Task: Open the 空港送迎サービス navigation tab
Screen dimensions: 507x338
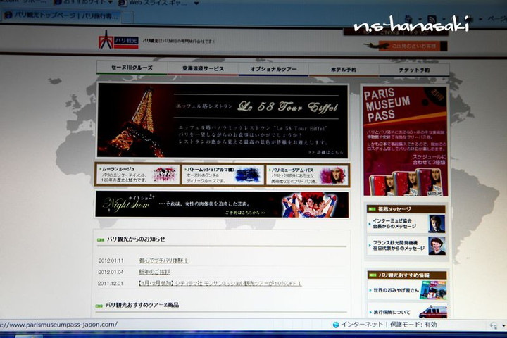Action: click(203, 68)
